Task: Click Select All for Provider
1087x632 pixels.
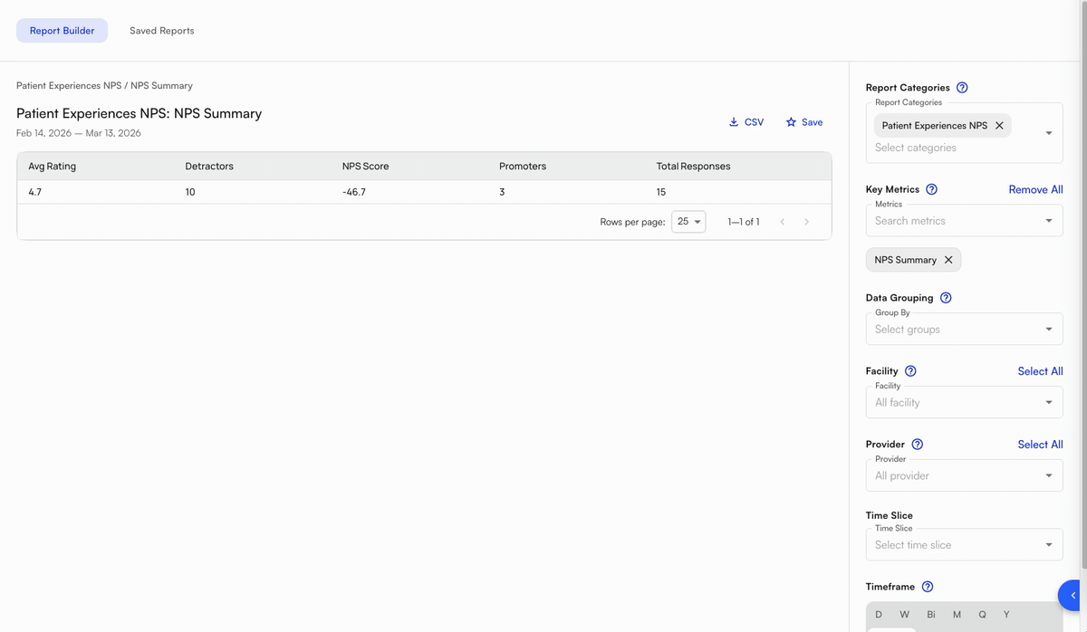Action: [1040, 444]
